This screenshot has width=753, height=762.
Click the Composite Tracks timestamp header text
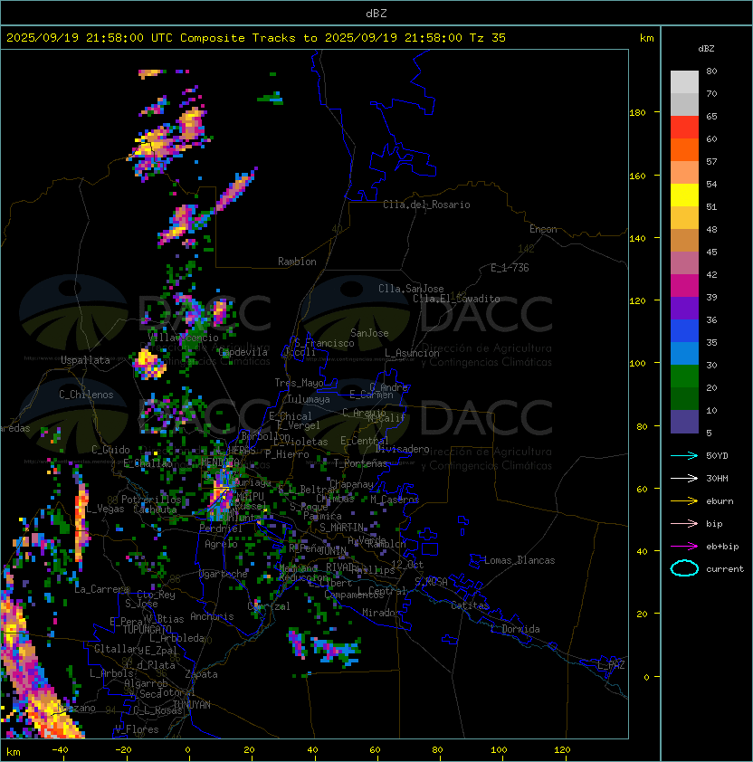256,37
